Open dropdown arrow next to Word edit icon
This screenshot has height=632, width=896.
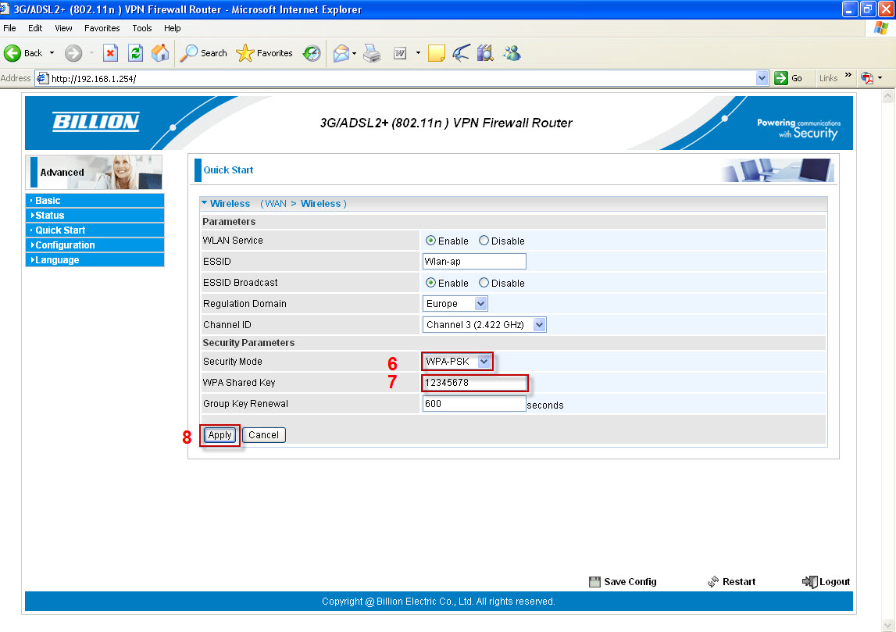[x=418, y=53]
